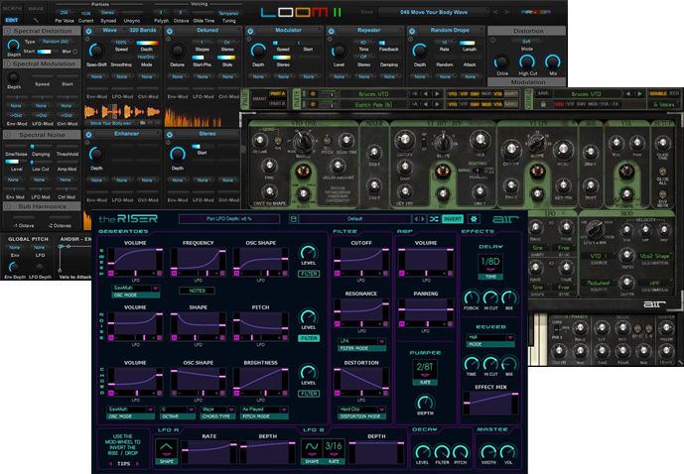The image size is (684, 474).
Task: Click the Noise generator Level knob
Action: click(x=309, y=316)
